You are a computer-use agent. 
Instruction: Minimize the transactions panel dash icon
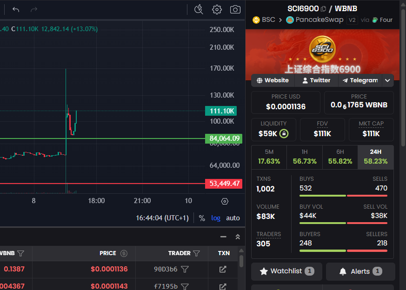tap(223, 237)
